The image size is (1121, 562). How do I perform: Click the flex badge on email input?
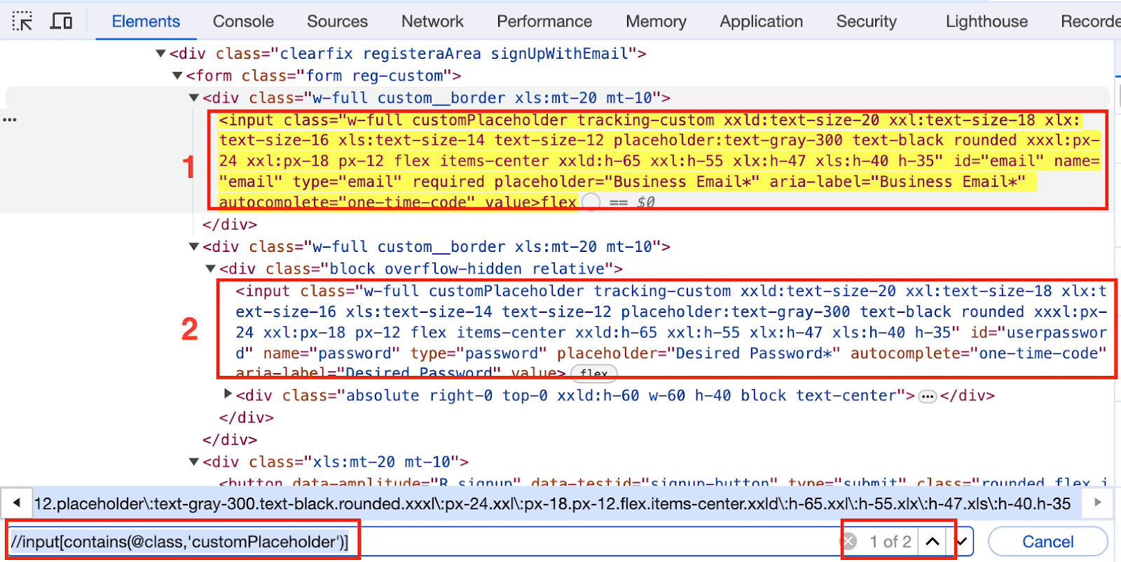(x=558, y=202)
